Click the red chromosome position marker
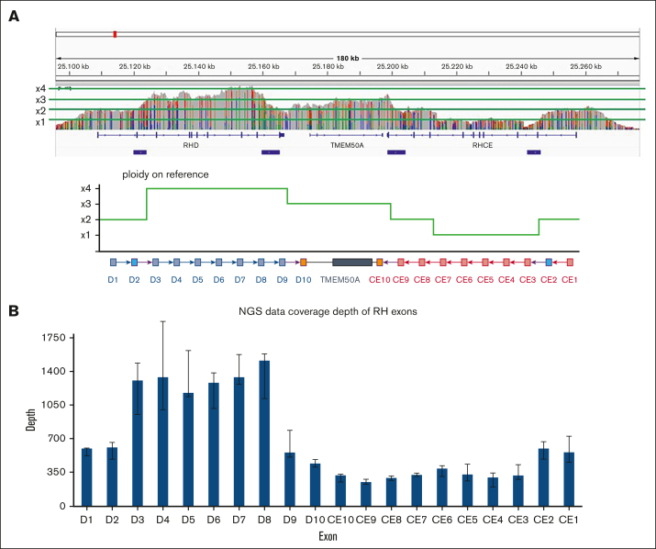Screen dimensions: 656x549 coord(115,34)
